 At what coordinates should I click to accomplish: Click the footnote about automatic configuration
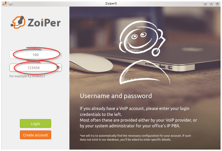(x=135, y=138)
